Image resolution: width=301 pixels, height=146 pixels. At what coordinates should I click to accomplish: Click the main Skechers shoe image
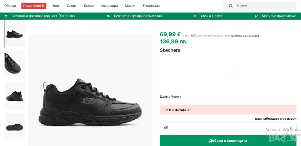click(x=90, y=101)
